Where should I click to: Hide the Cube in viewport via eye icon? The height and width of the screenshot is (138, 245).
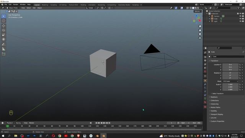pyautogui.click(x=240, y=19)
